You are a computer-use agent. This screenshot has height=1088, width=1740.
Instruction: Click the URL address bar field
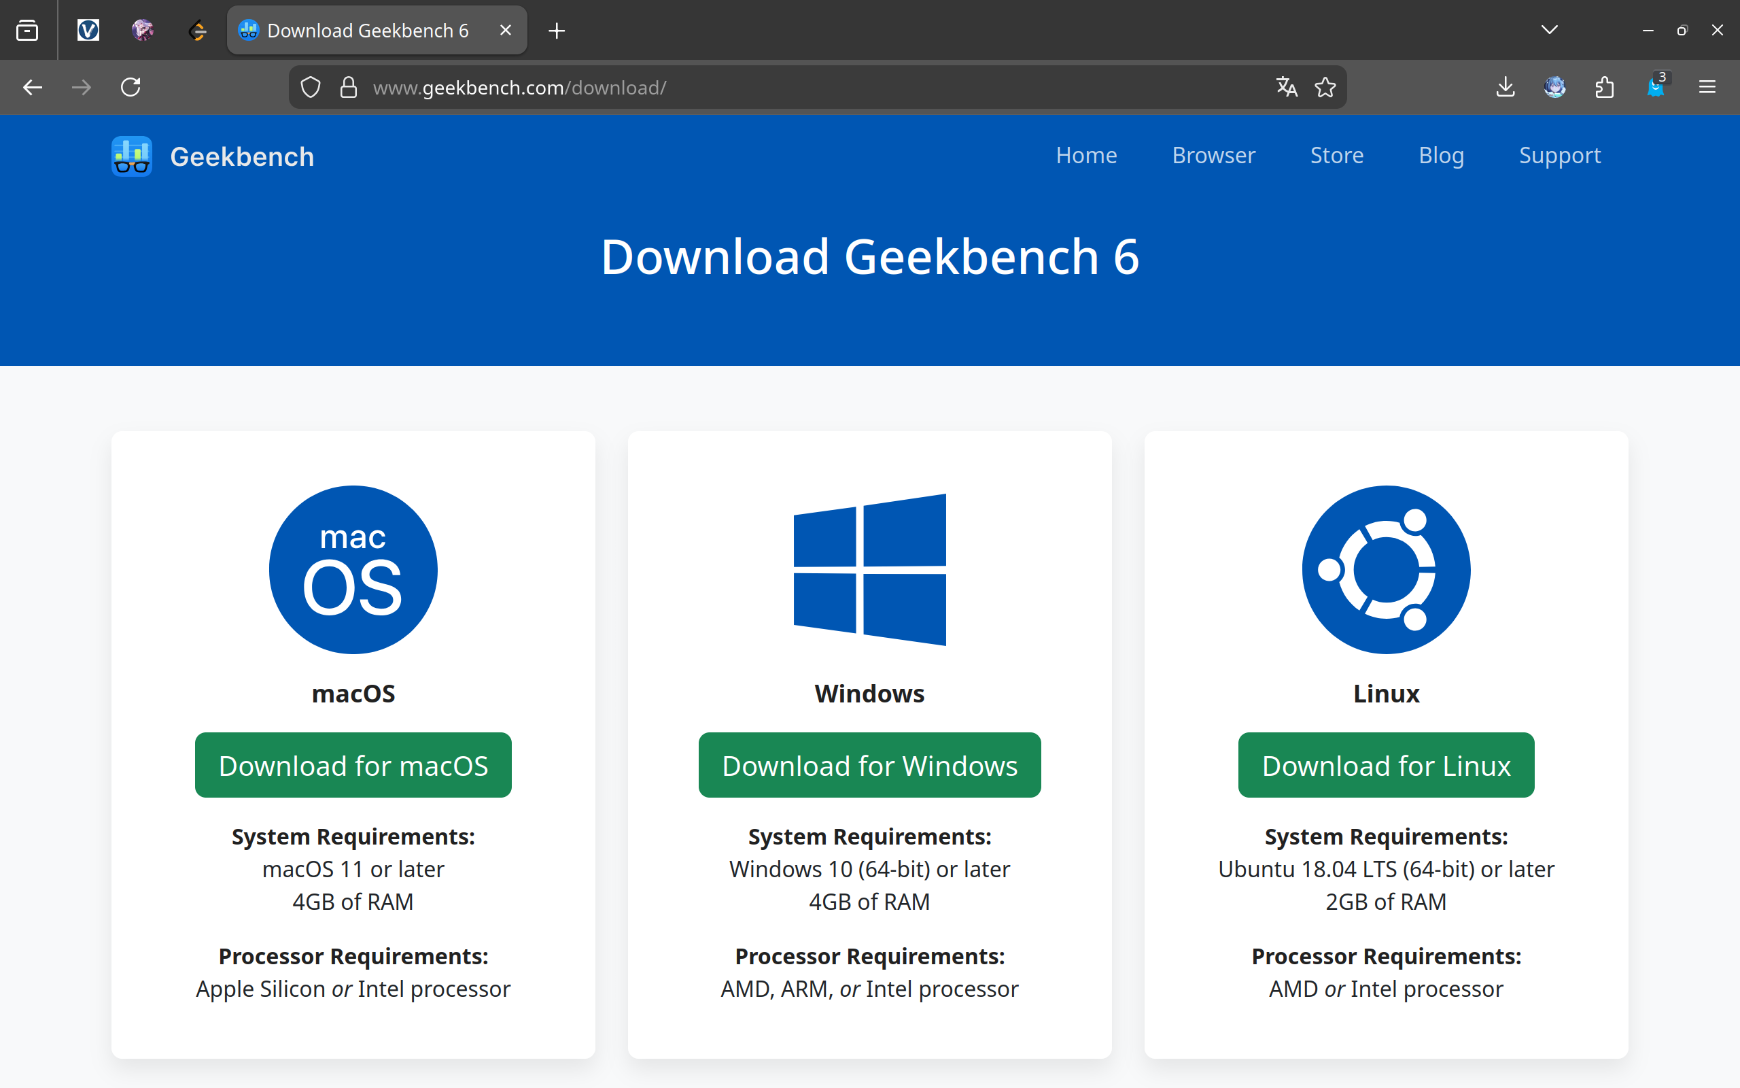click(x=791, y=87)
